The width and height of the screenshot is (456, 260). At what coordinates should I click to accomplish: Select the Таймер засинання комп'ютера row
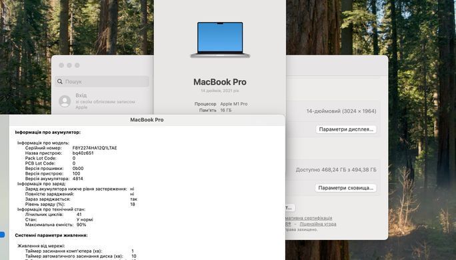point(80,251)
